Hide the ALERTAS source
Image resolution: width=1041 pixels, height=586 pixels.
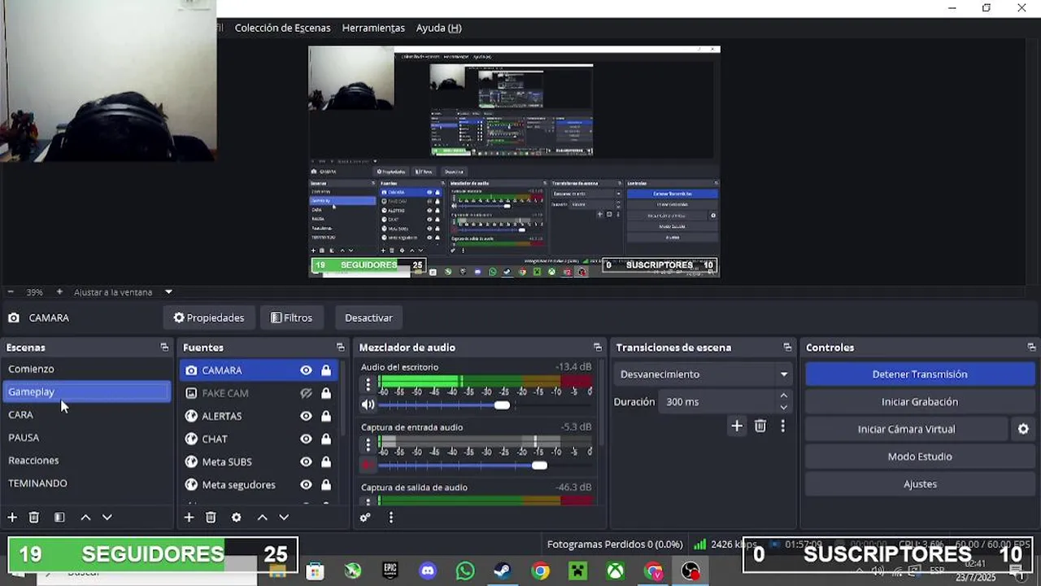[x=306, y=416]
